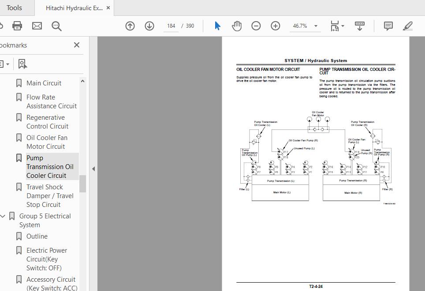Viewport: 425px width, 291px height.
Task: Click bookmark icon beside Travel Shock Damper
Action: pos(19,187)
